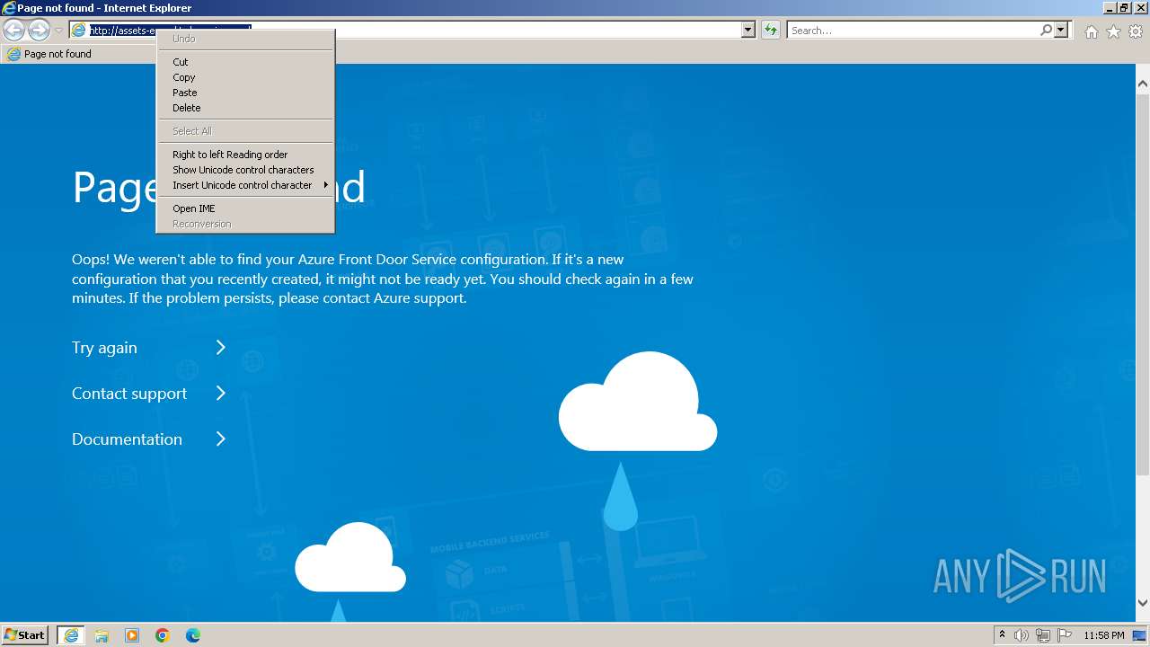The image size is (1150, 647).
Task: Click the Show desktop tray icon
Action: 1140,635
